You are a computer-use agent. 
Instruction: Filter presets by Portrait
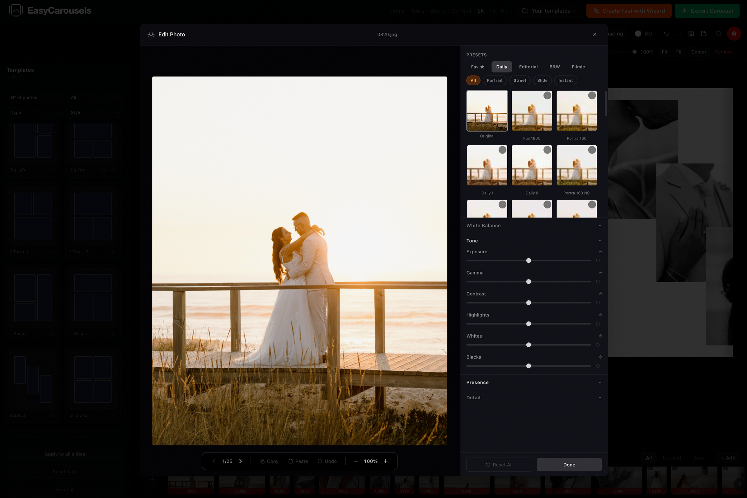coord(495,80)
